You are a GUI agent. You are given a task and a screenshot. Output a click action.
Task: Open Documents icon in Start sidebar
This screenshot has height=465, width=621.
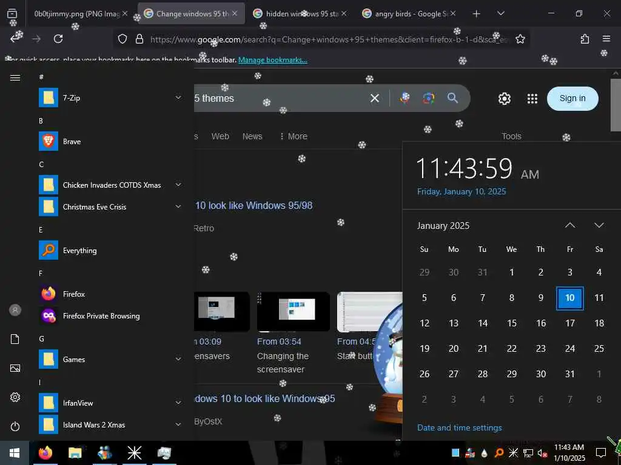pos(15,339)
